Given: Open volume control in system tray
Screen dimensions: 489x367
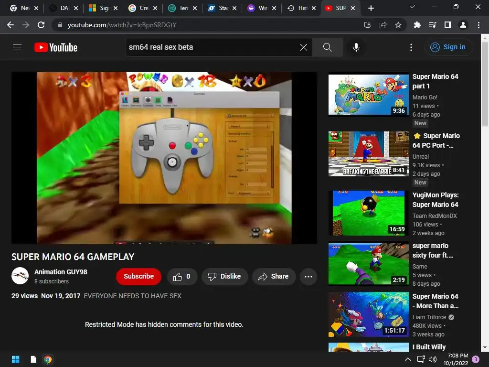Looking at the screenshot, I should click(x=433, y=359).
